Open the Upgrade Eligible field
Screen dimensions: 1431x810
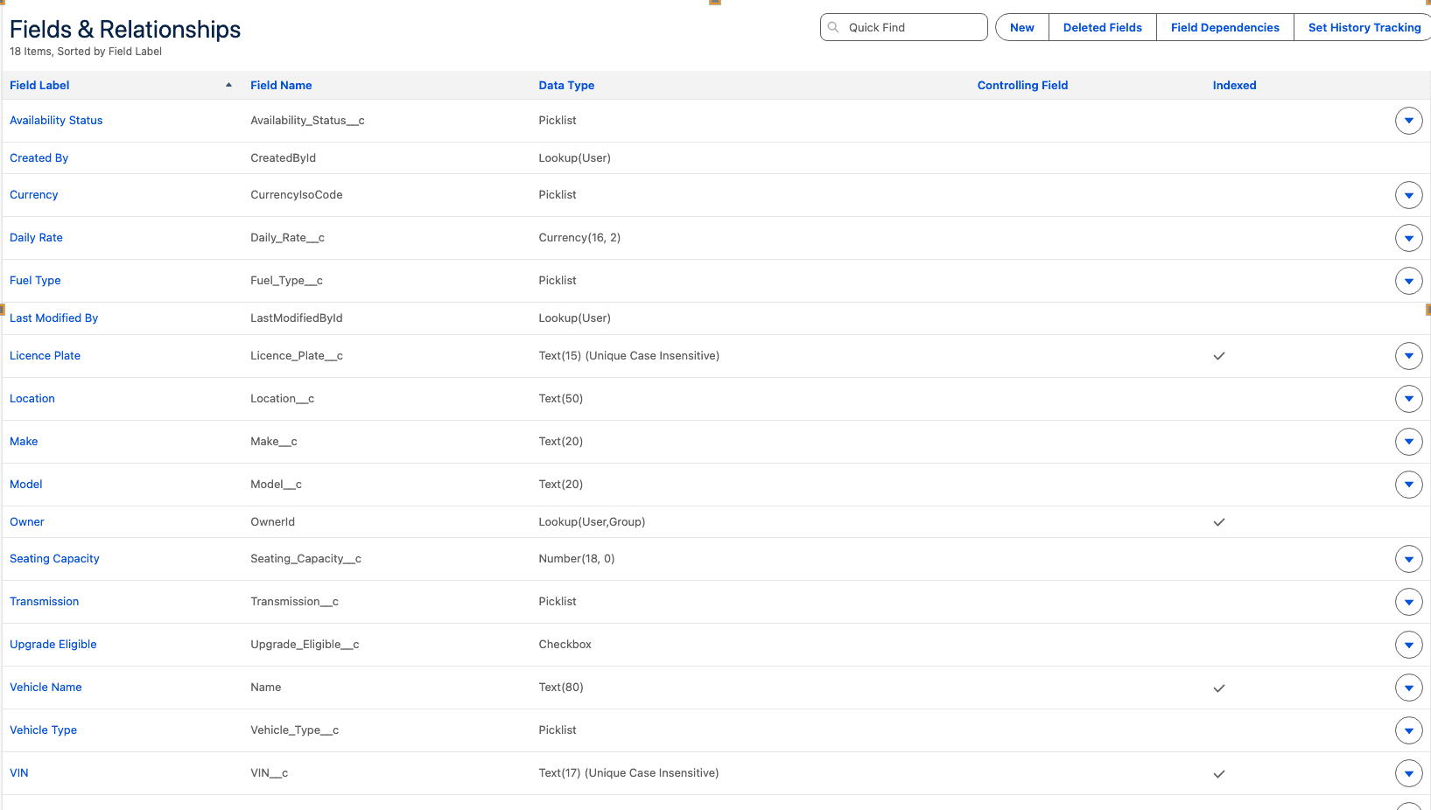tap(53, 645)
